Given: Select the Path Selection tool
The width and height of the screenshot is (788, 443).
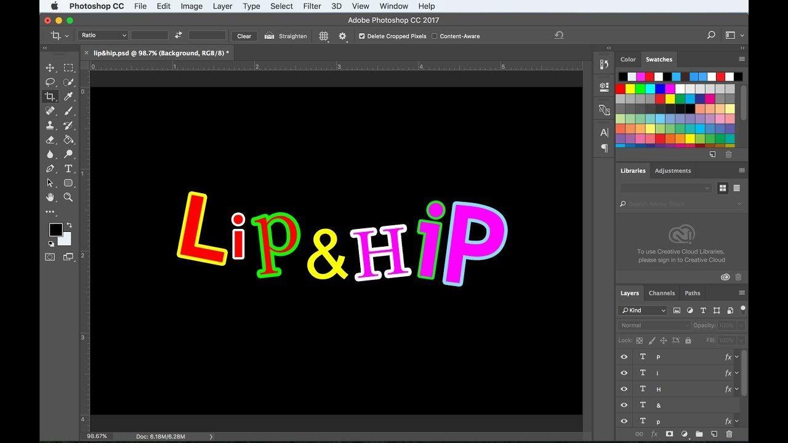Looking at the screenshot, I should pos(50,183).
